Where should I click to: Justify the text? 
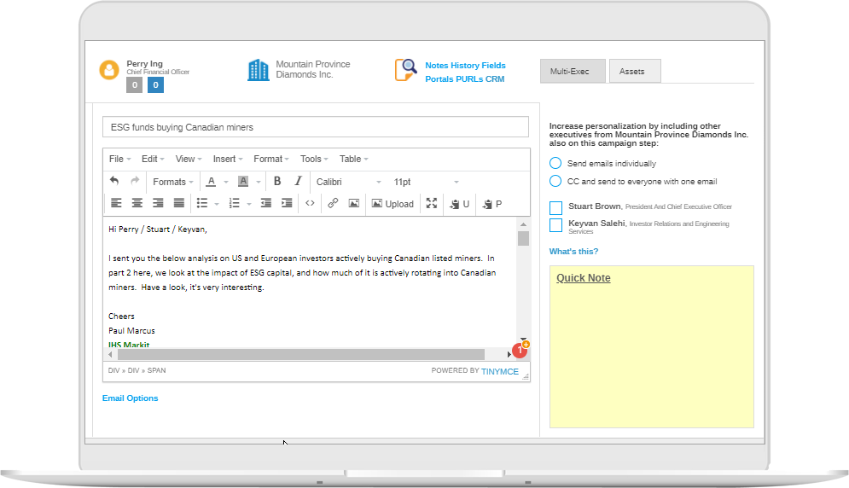pos(178,203)
